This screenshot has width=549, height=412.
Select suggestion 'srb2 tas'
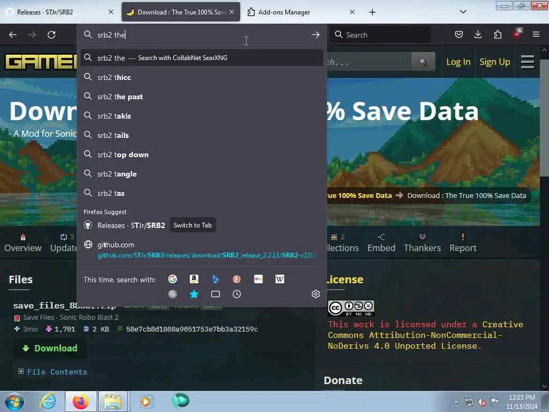(x=202, y=193)
